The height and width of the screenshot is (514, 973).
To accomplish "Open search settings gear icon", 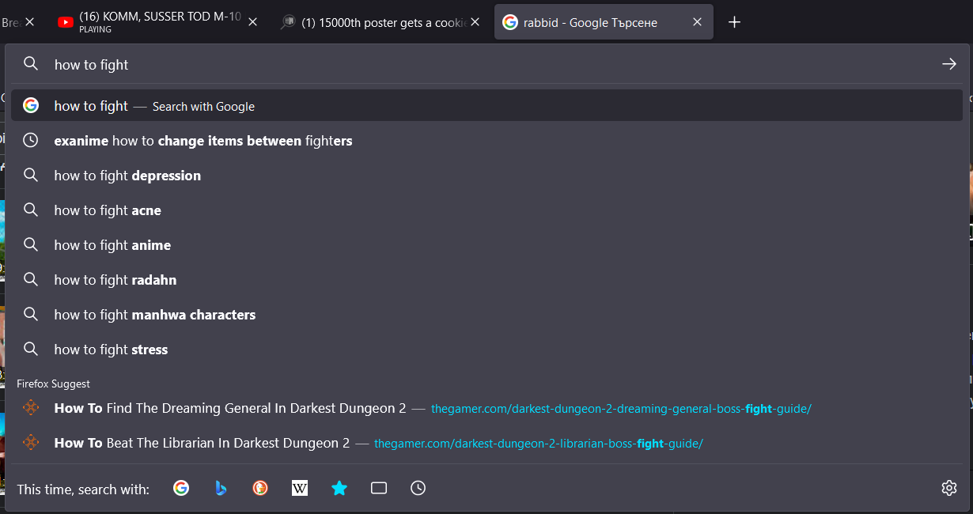I will point(949,488).
